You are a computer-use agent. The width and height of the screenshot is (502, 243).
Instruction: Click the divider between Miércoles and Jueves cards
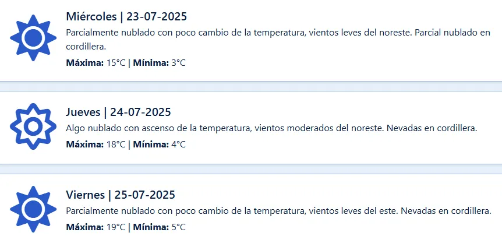[251, 86]
